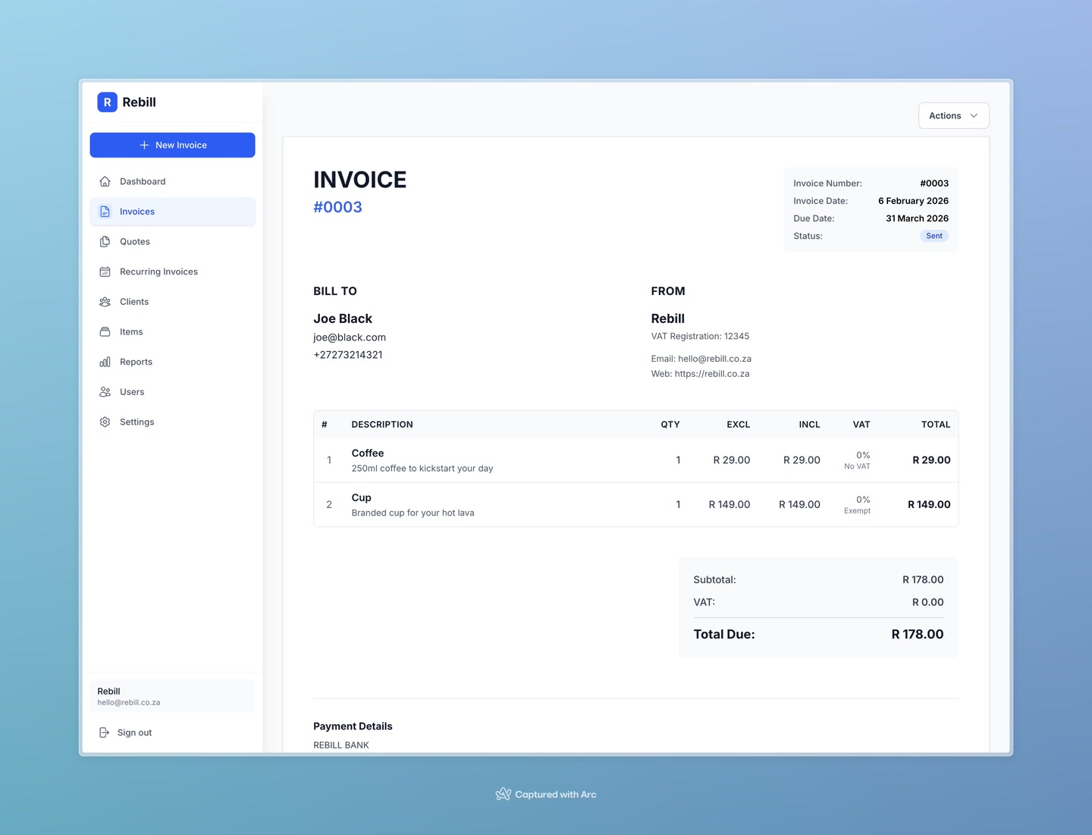This screenshot has height=835, width=1092.
Task: Click the Clients people icon
Action: (x=105, y=301)
